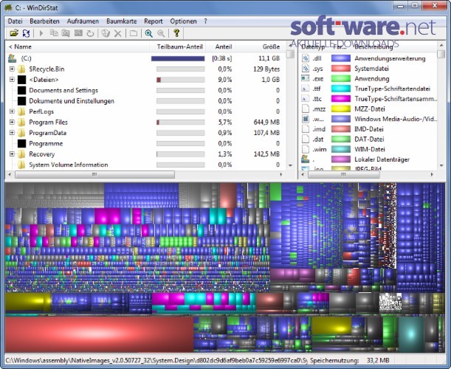Click the Zoom Out magnifier icon

tap(161, 33)
